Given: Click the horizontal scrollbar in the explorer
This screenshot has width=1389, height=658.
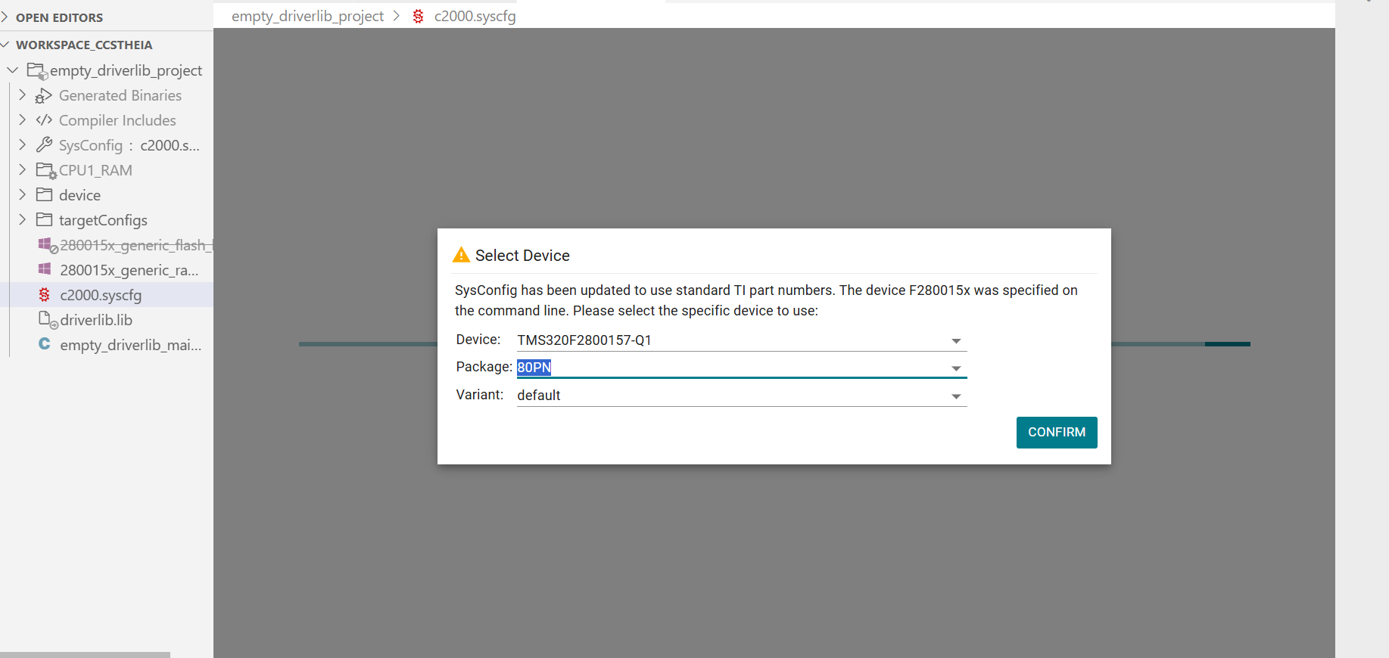Looking at the screenshot, I should click(85, 655).
